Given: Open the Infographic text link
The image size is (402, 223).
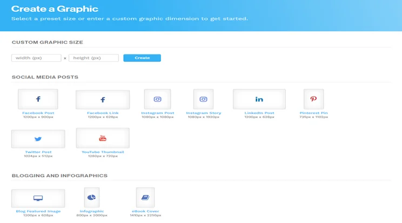Looking at the screenshot, I should [91, 211].
